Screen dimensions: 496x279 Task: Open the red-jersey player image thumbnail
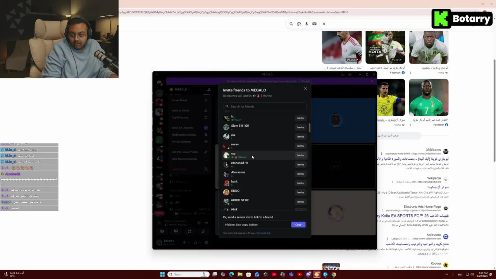pos(342,47)
